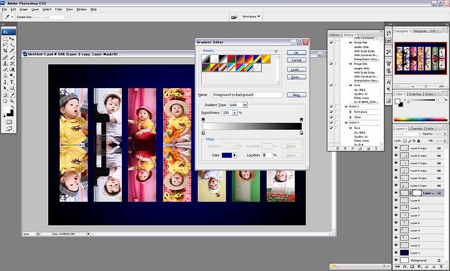Switch to the History tab
The width and height of the screenshot is (450, 271).
pyautogui.click(x=334, y=35)
